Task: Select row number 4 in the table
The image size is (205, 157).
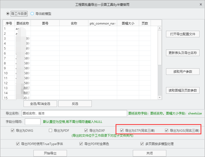Action: (x=77, y=43)
